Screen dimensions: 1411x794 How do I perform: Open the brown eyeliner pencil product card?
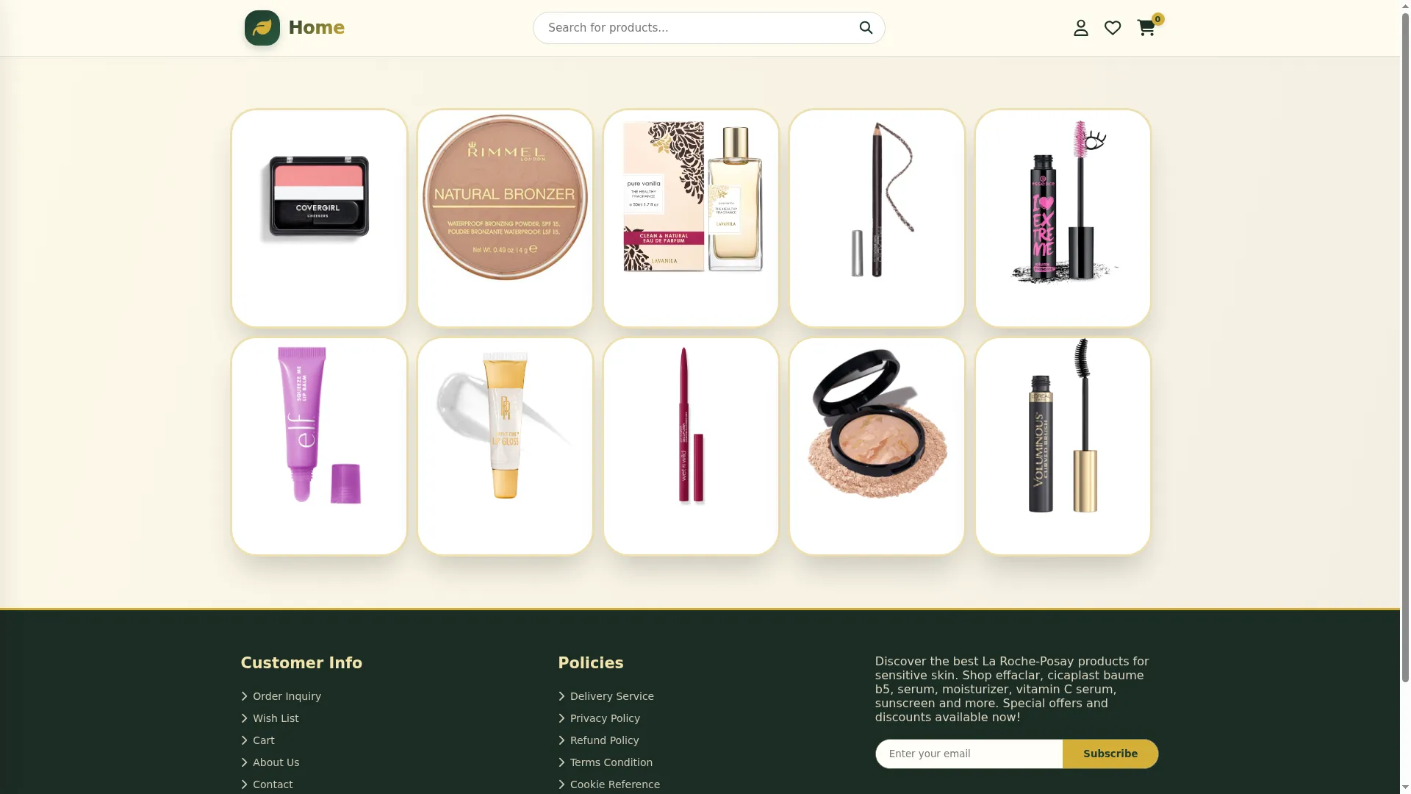[x=877, y=218]
